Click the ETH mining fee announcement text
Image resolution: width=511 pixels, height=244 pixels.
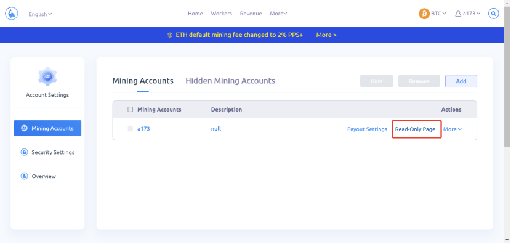point(239,35)
